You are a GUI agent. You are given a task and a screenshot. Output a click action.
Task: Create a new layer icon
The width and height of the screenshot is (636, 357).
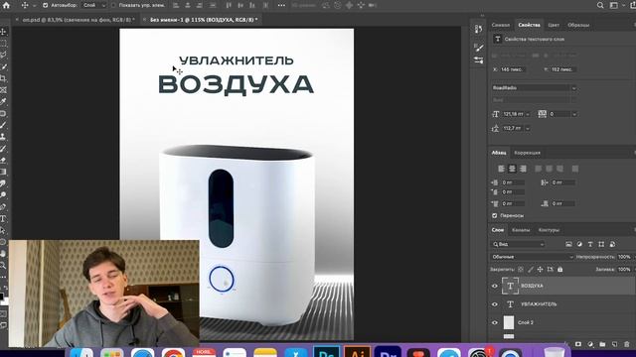pos(615,344)
